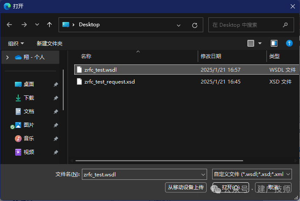300x201 pixels.
Task: Open the 组织 menu
Action: (16, 43)
